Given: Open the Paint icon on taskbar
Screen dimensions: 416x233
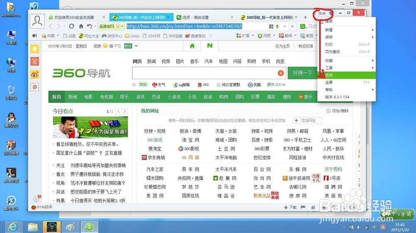Looking at the screenshot, I should (x=71, y=227).
